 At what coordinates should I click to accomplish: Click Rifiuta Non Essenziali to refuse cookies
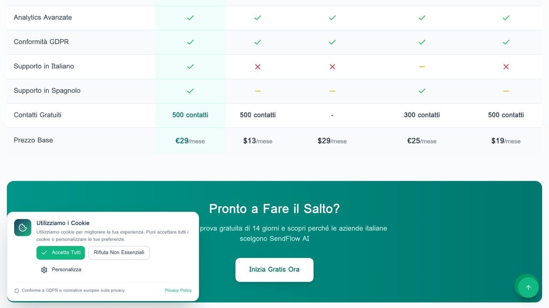(x=119, y=253)
